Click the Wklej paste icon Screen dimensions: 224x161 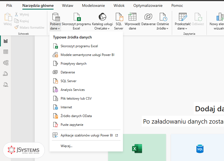point(8,17)
